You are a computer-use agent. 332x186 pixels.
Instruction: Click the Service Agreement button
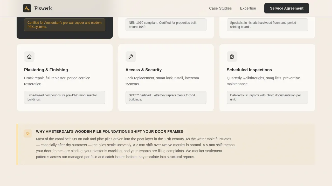(287, 8)
